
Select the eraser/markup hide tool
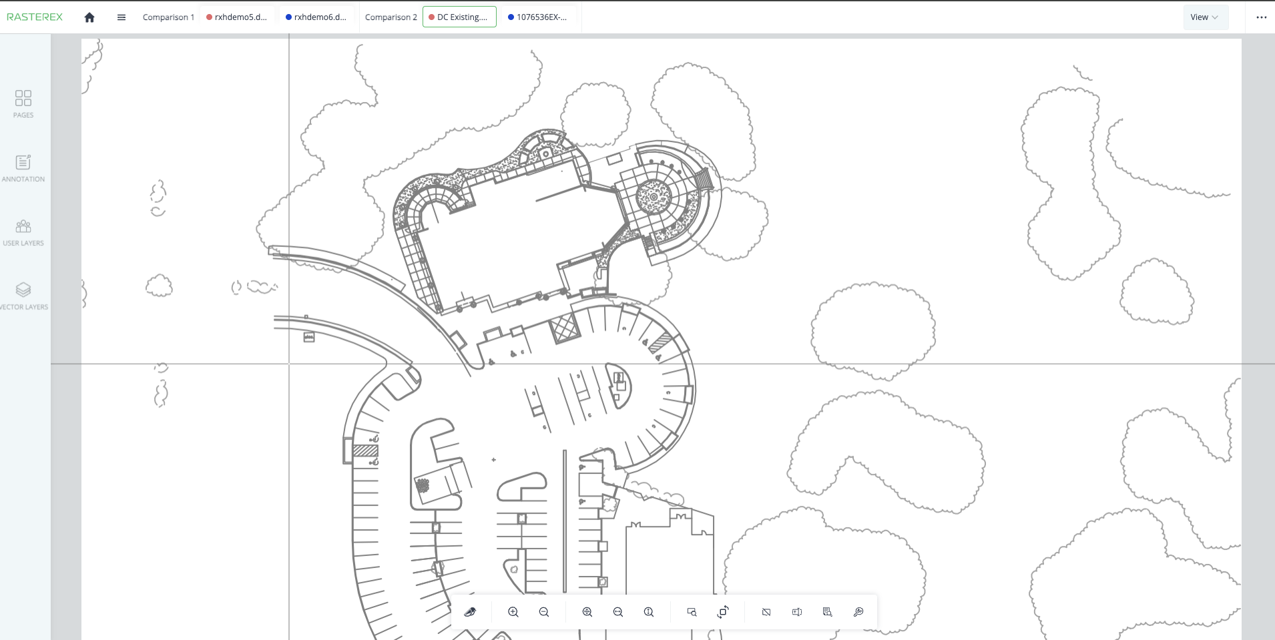[x=471, y=612]
